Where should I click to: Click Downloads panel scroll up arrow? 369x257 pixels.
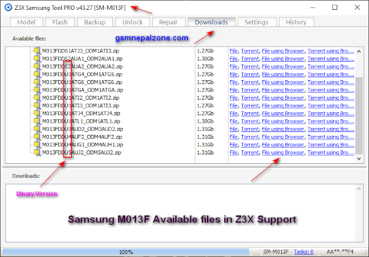(359, 188)
